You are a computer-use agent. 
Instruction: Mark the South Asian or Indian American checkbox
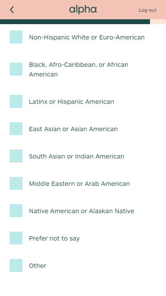16,156
